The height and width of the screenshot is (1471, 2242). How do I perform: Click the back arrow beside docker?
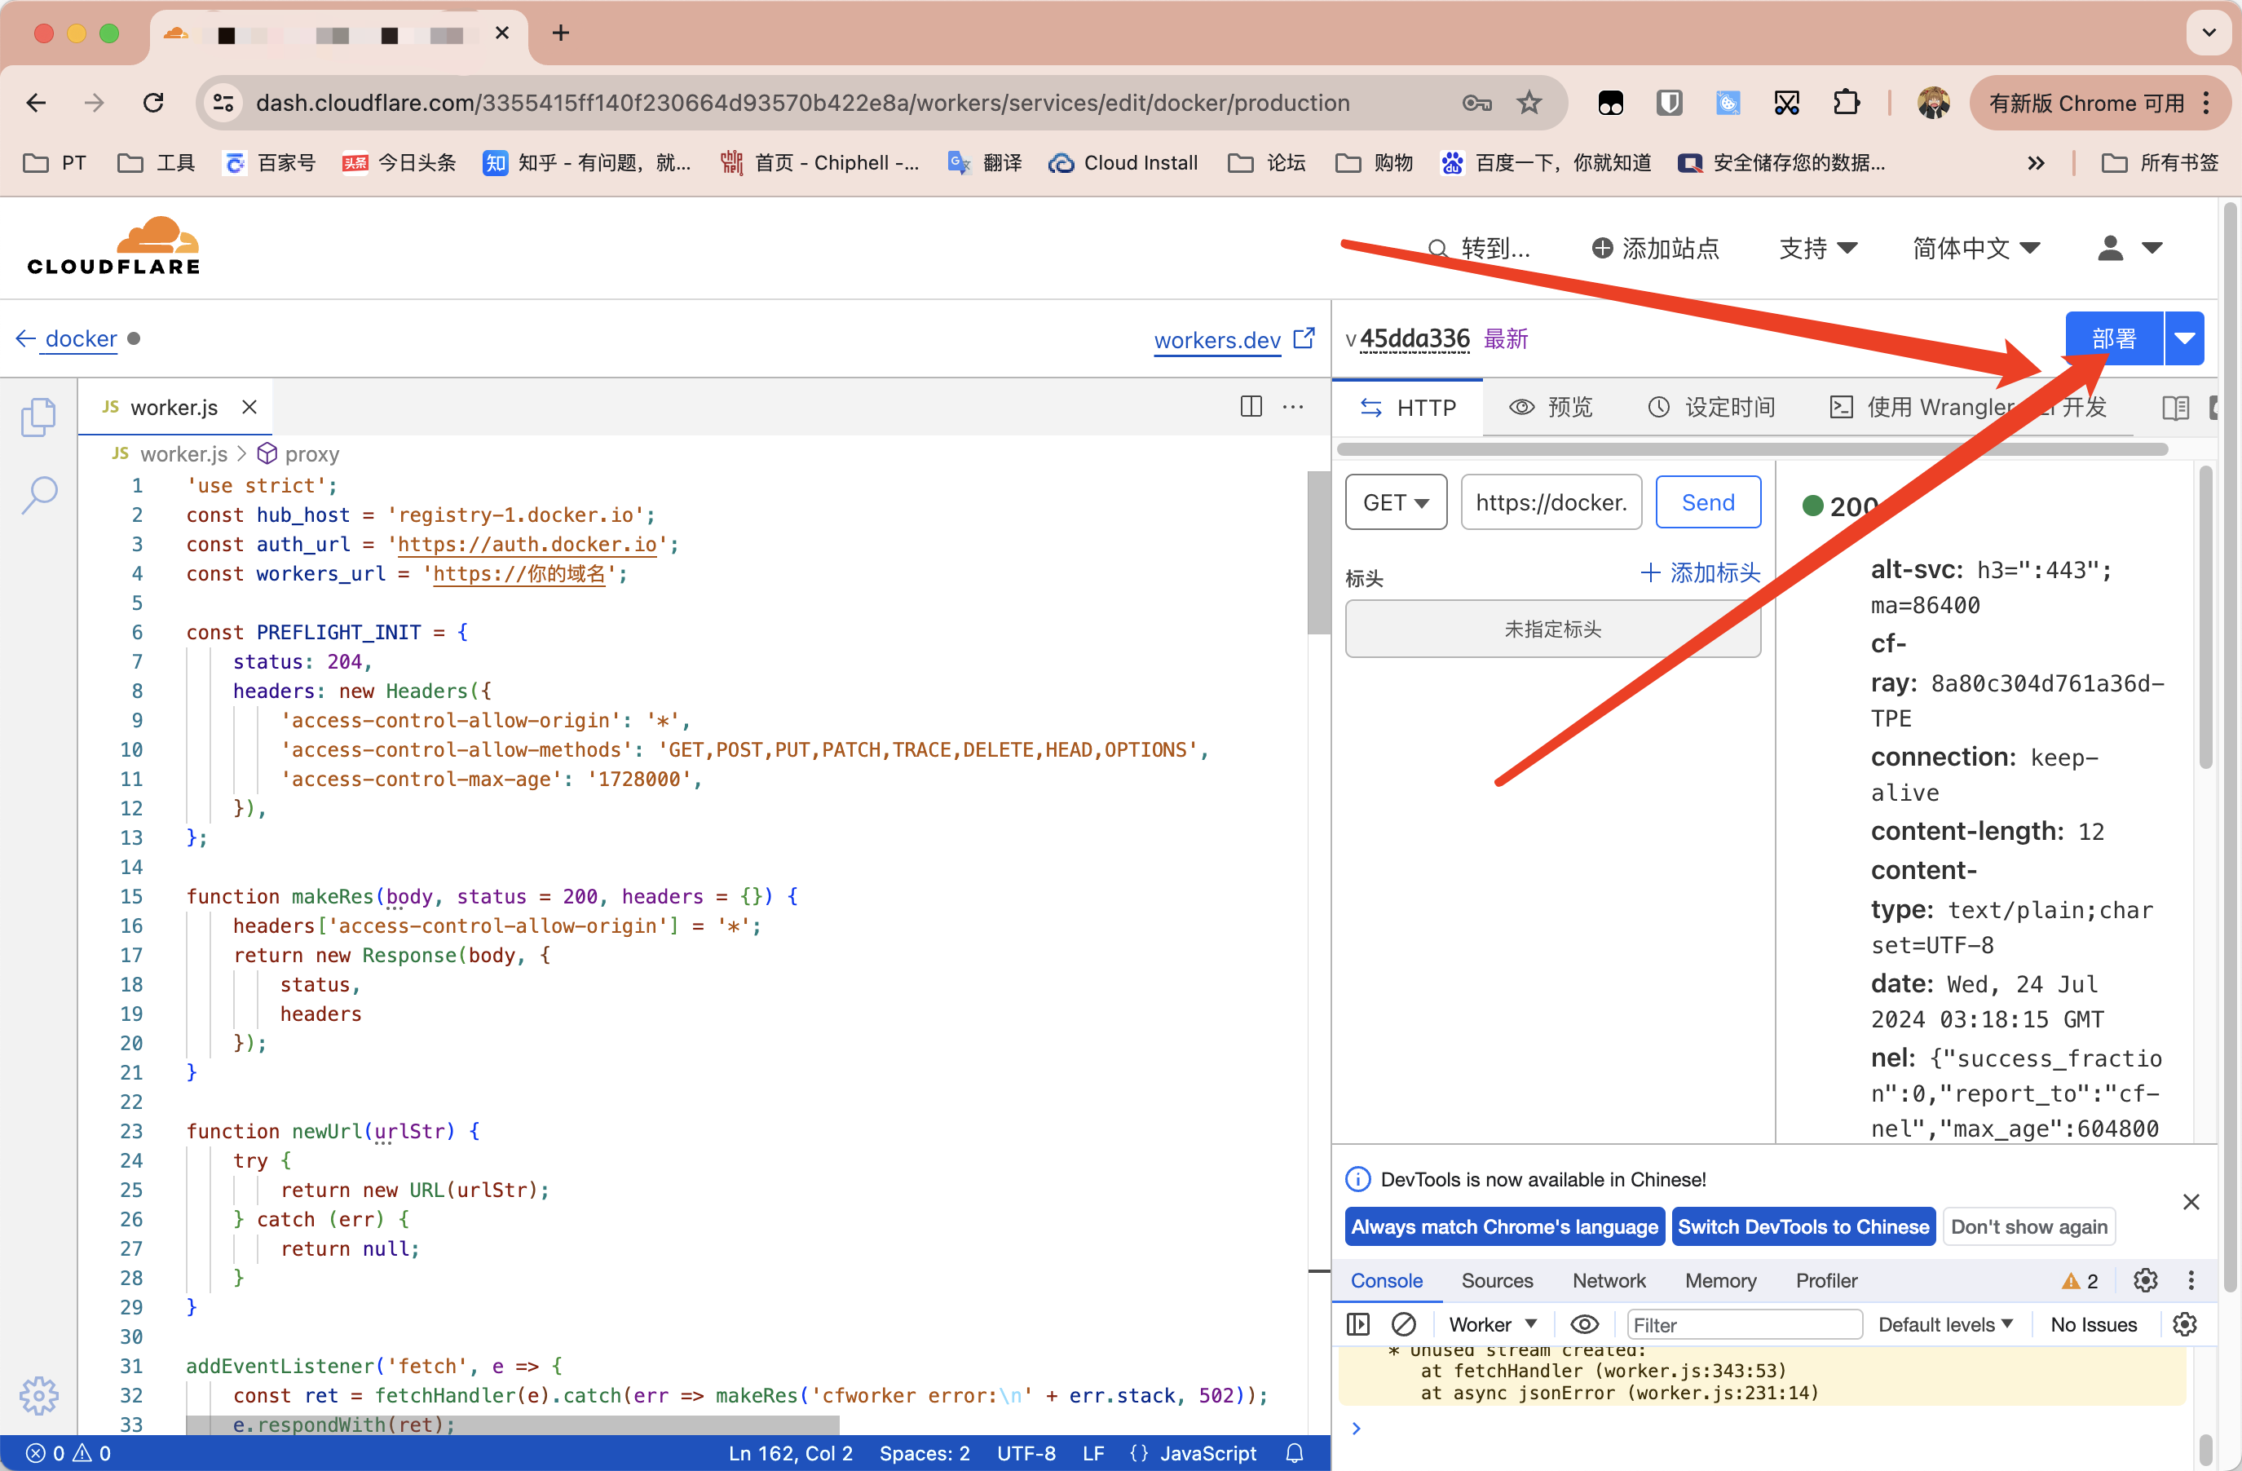point(25,338)
